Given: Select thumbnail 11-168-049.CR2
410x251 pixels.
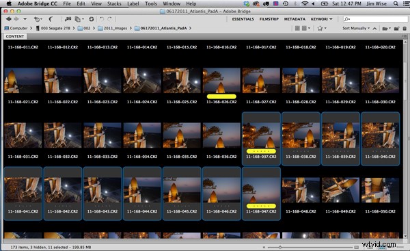Looking at the screenshot, I should [340, 190].
